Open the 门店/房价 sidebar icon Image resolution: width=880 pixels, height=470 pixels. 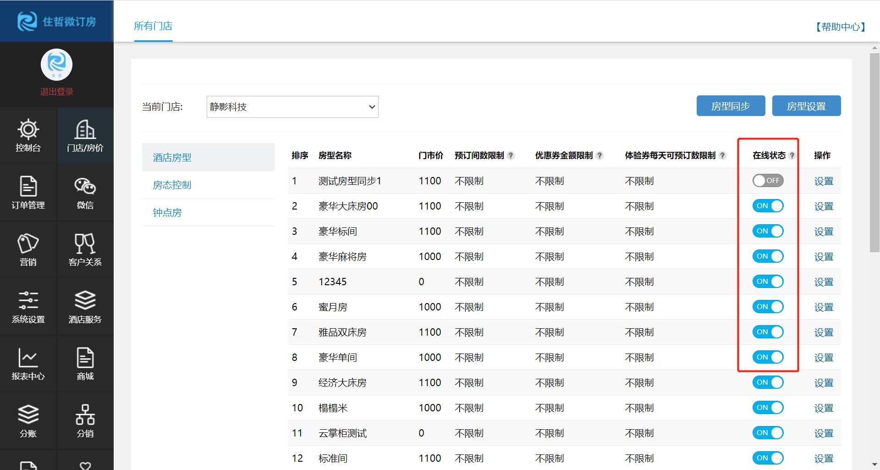(x=85, y=136)
